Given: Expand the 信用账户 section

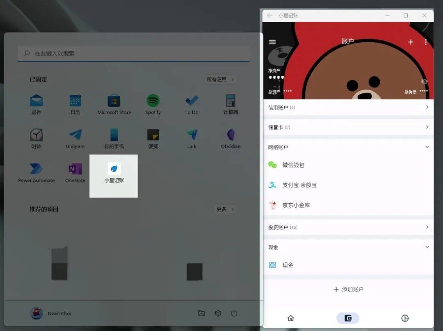Looking at the screenshot, I should 348,107.
